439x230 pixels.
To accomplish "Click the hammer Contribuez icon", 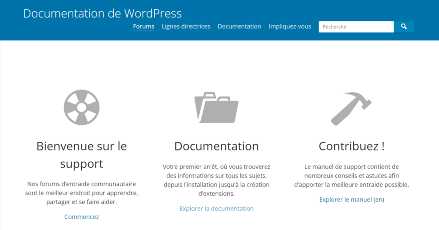I will 351,109.
